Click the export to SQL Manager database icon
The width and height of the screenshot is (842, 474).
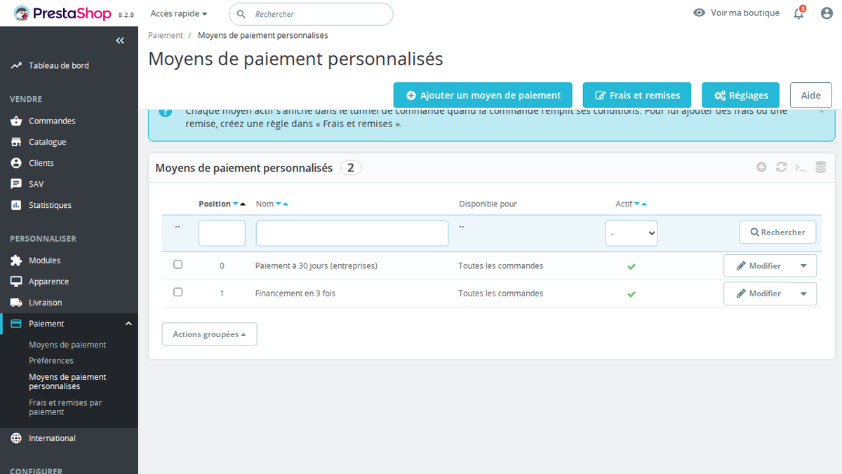pyautogui.click(x=820, y=167)
